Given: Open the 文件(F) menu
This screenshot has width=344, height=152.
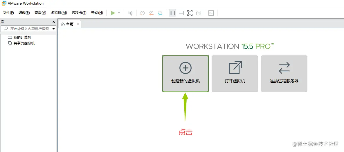Looking at the screenshot, I should [x=8, y=13].
